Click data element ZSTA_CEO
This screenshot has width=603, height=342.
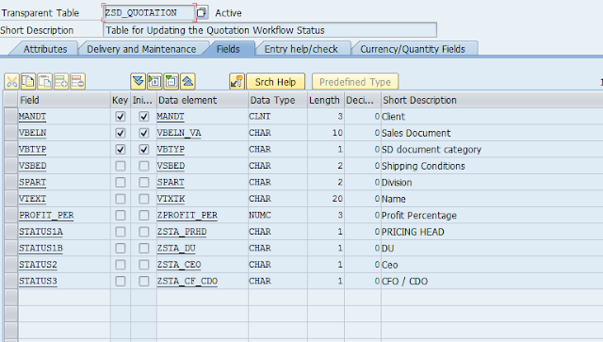pos(179,265)
